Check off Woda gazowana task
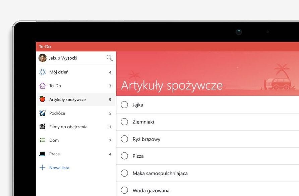This screenshot has width=299, height=196. coord(124,190)
